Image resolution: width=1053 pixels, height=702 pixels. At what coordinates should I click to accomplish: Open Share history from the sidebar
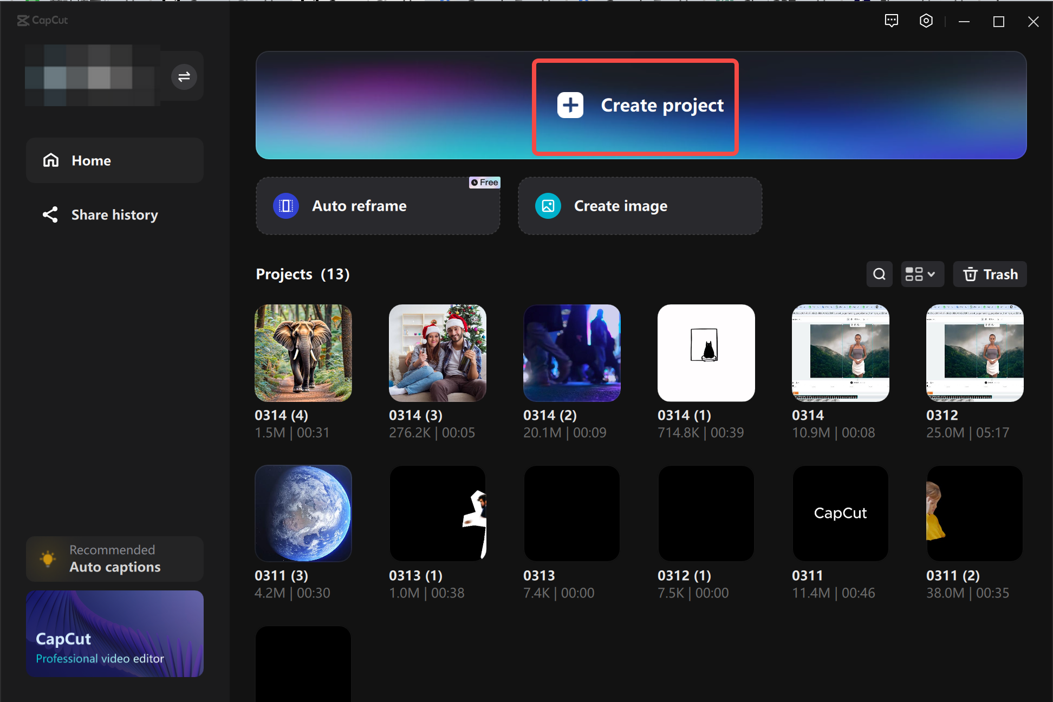click(x=114, y=214)
